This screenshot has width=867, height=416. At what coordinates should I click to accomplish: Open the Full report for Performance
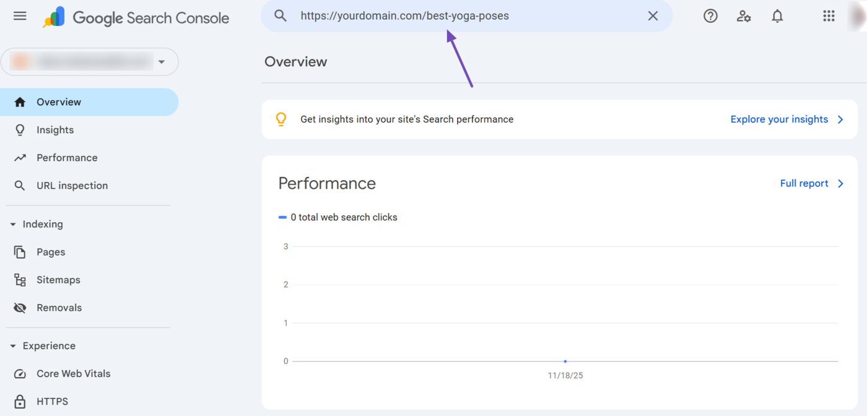[x=804, y=183]
